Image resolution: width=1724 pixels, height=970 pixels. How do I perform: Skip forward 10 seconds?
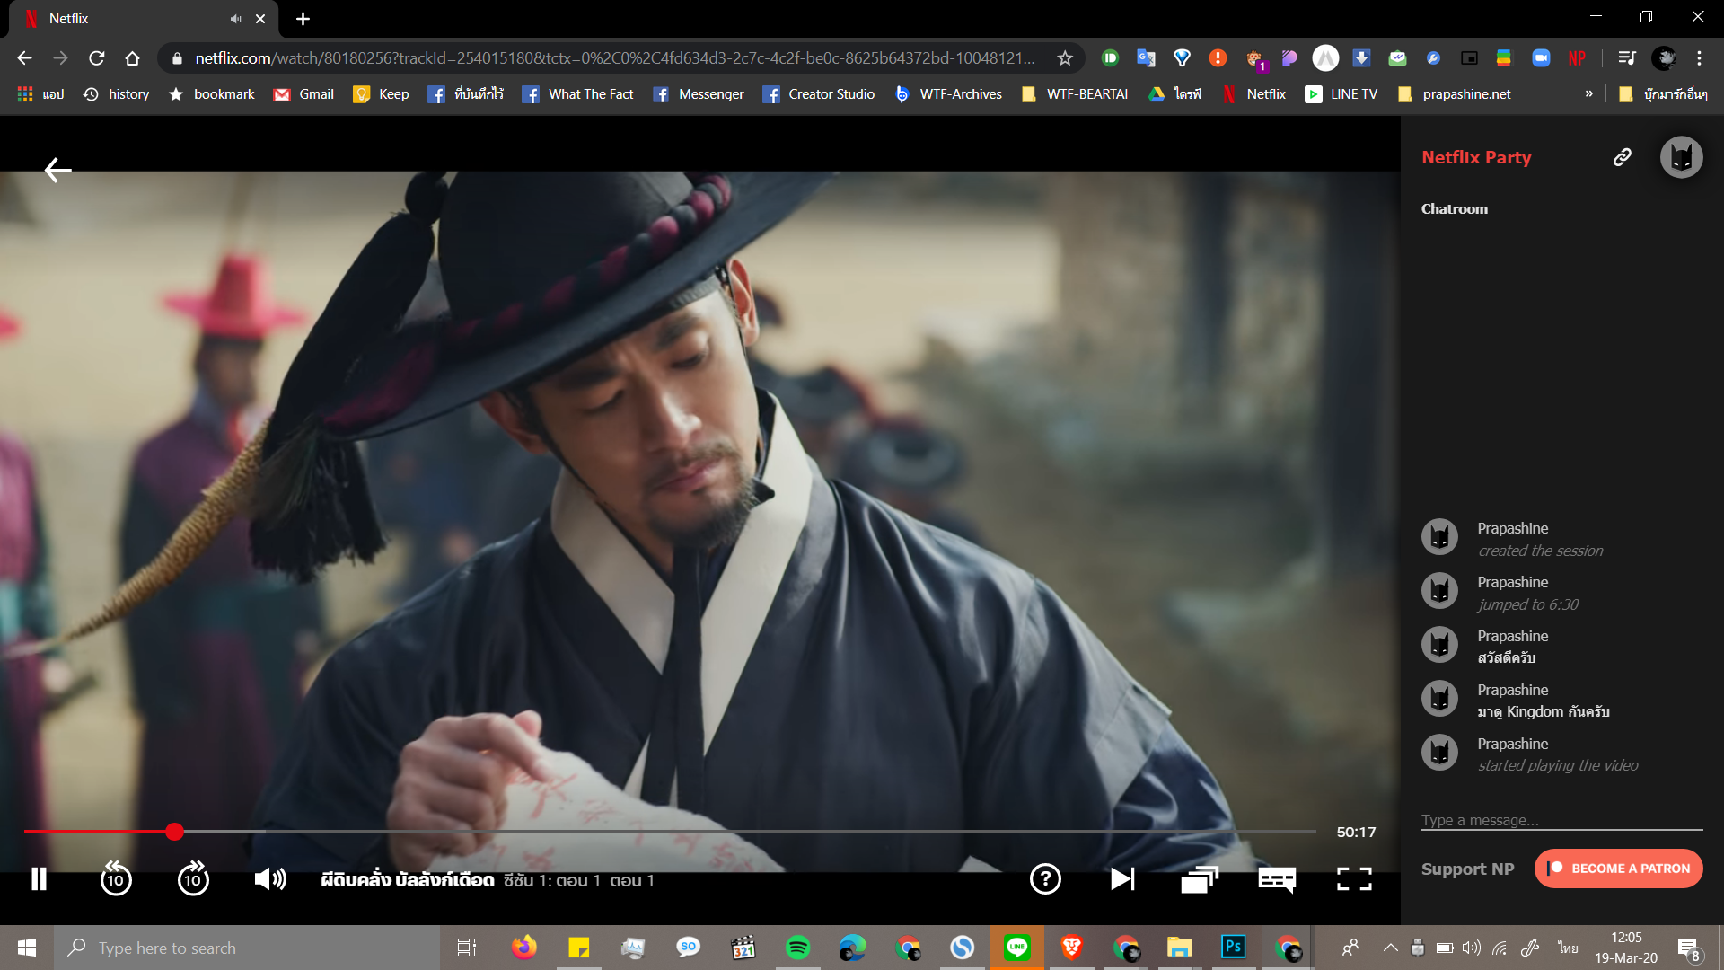193,879
